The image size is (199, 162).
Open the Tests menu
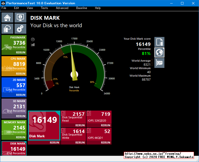(44, 8)
